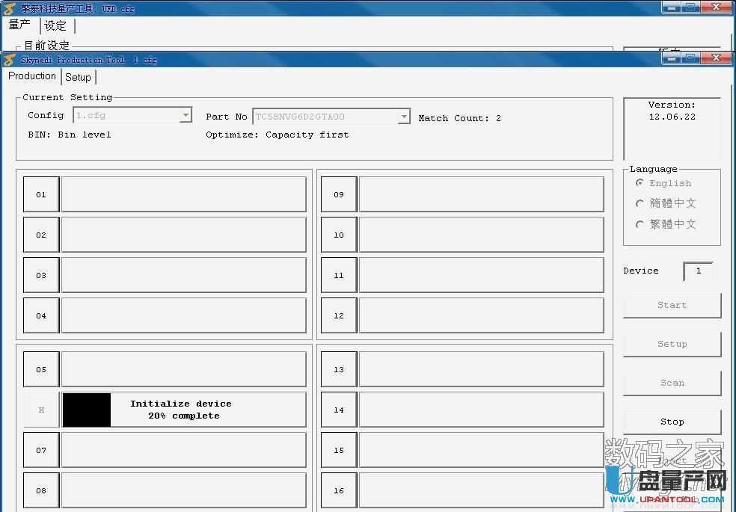
Task: Select English language radio button
Action: (x=640, y=183)
